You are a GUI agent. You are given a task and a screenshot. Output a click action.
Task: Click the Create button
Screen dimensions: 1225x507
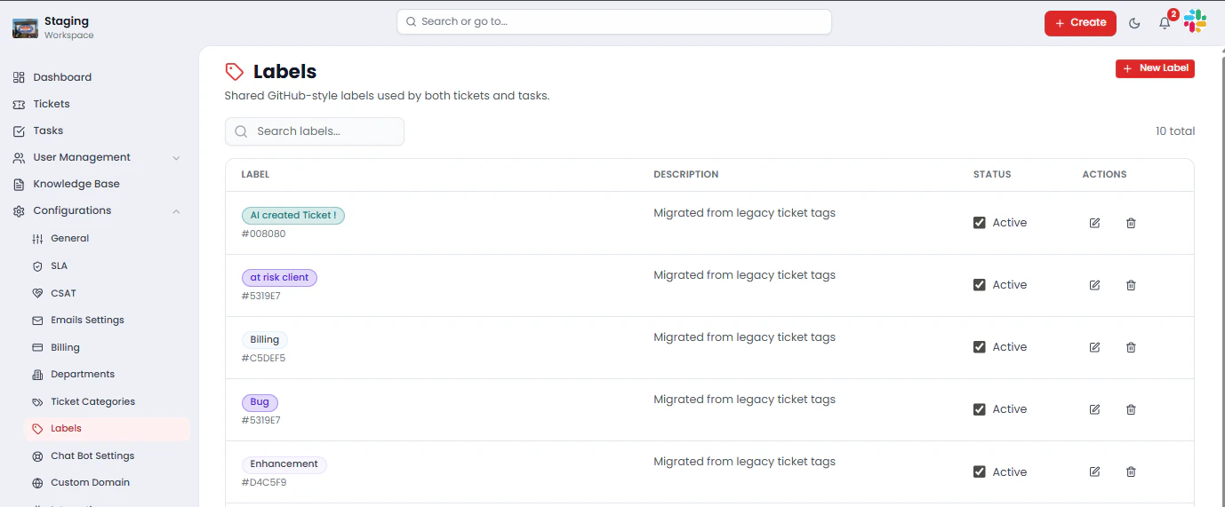[x=1080, y=23]
